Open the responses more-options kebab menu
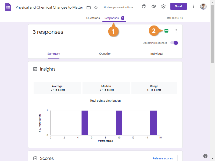 176,31
